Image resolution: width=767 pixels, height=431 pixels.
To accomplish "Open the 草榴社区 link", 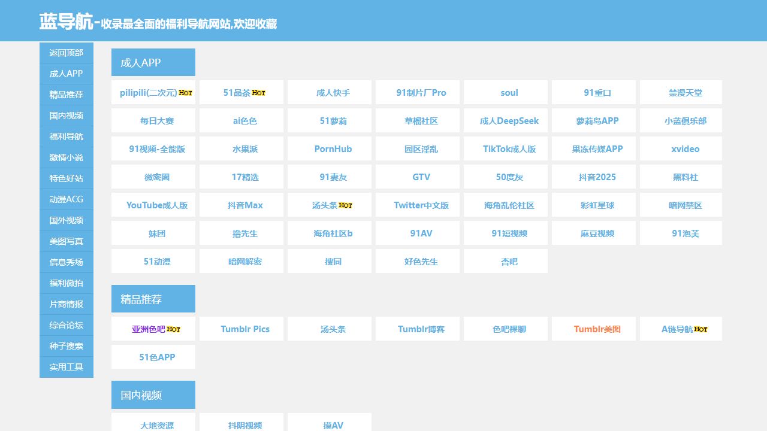I will coord(421,121).
